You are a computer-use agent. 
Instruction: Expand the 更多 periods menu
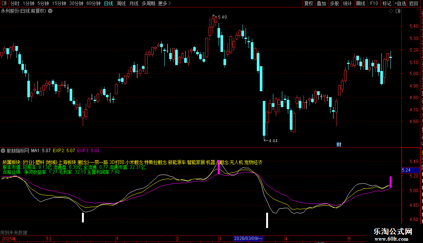pyautogui.click(x=164, y=3)
